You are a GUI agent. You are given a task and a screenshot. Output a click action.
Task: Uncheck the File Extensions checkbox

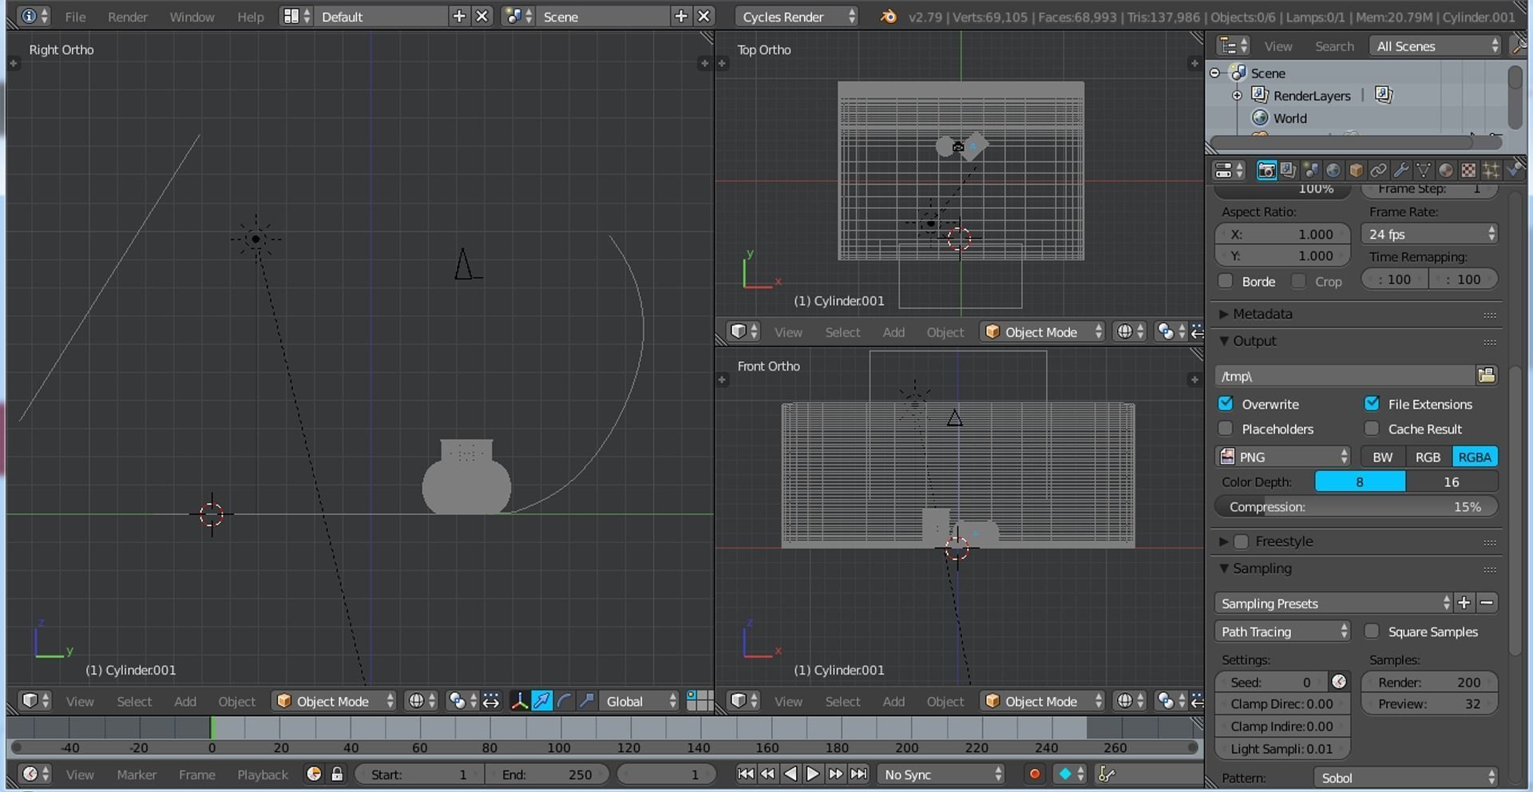tap(1372, 403)
